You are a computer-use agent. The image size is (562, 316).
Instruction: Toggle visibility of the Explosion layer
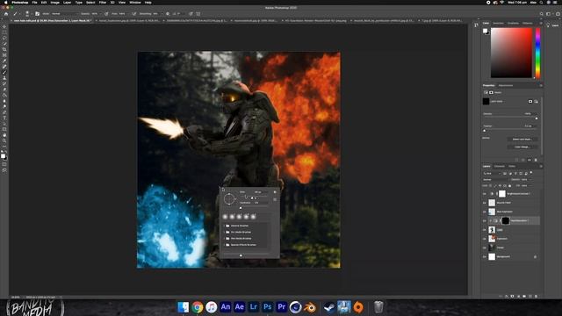tap(485, 239)
